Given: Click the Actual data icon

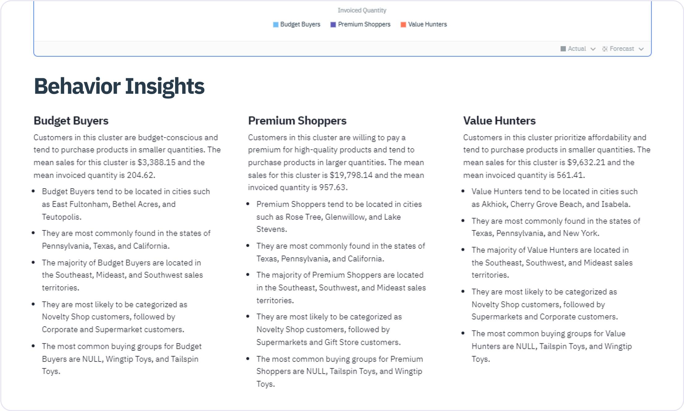Looking at the screenshot, I should pyautogui.click(x=563, y=49).
